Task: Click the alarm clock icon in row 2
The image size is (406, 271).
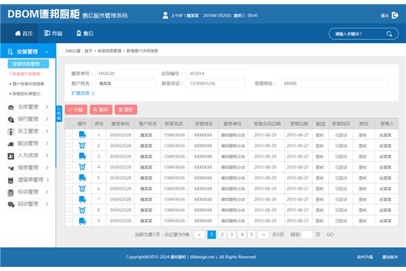Action: [x=83, y=146]
